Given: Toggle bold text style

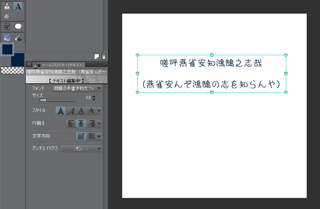Looking at the screenshot, I should [61, 111].
